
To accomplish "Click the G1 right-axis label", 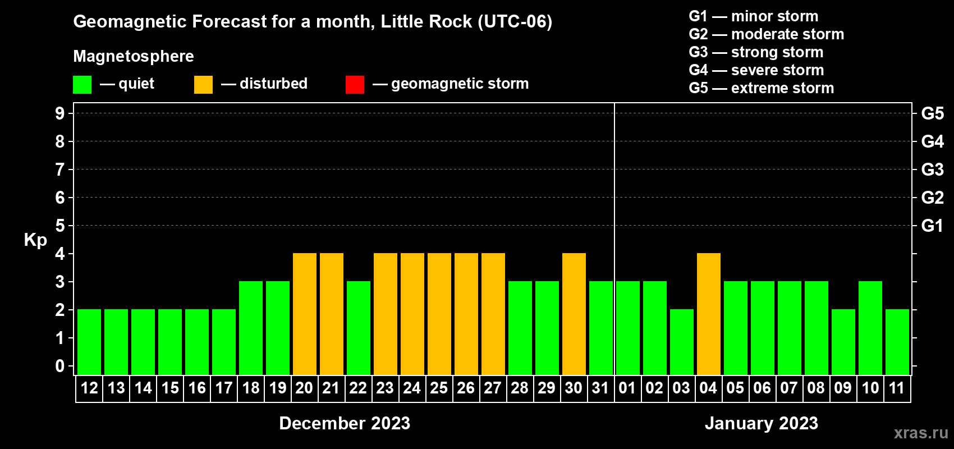I will click(933, 226).
